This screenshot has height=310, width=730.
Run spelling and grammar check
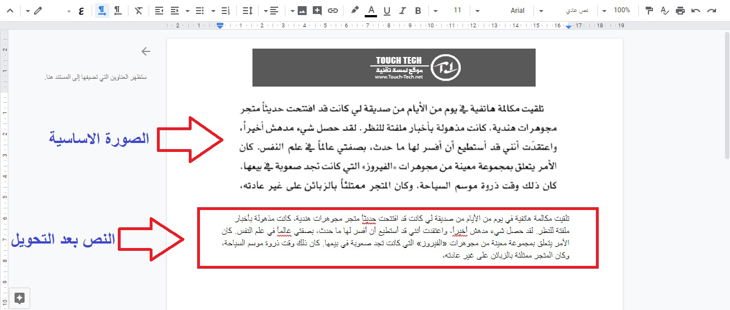(x=664, y=11)
